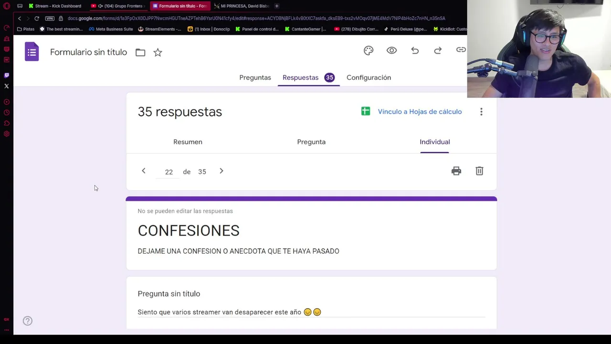Open extensions cube icon in Opera sidebar
This screenshot has height=344, width=611.
tap(7, 123)
